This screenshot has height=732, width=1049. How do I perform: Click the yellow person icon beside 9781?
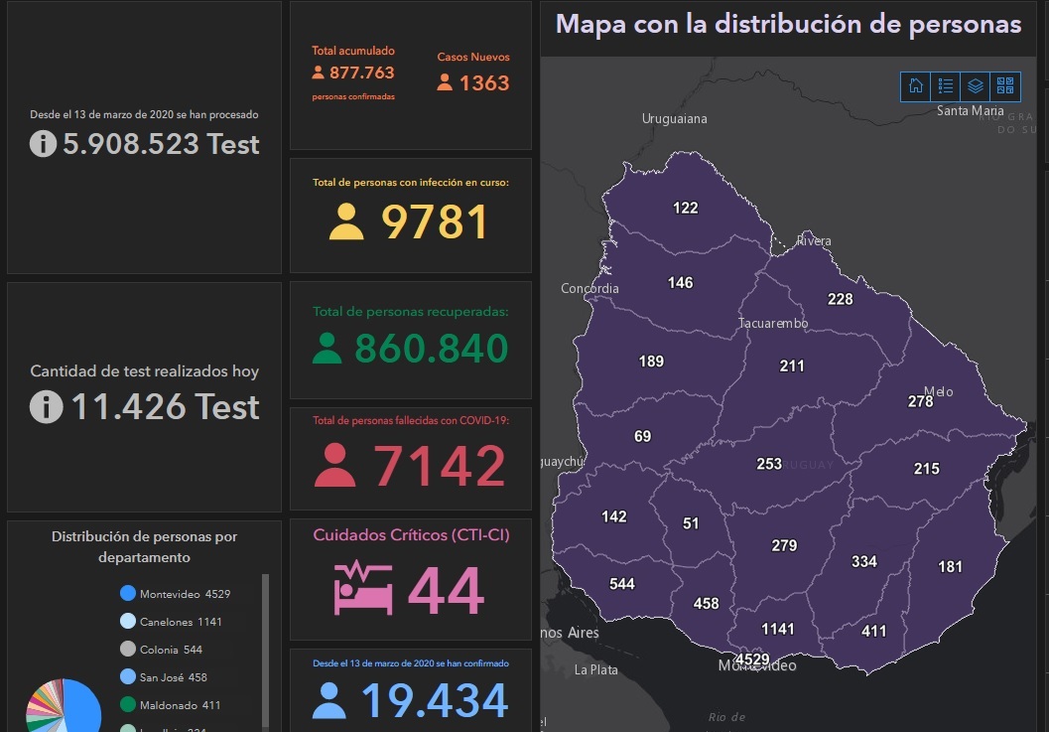coord(346,222)
